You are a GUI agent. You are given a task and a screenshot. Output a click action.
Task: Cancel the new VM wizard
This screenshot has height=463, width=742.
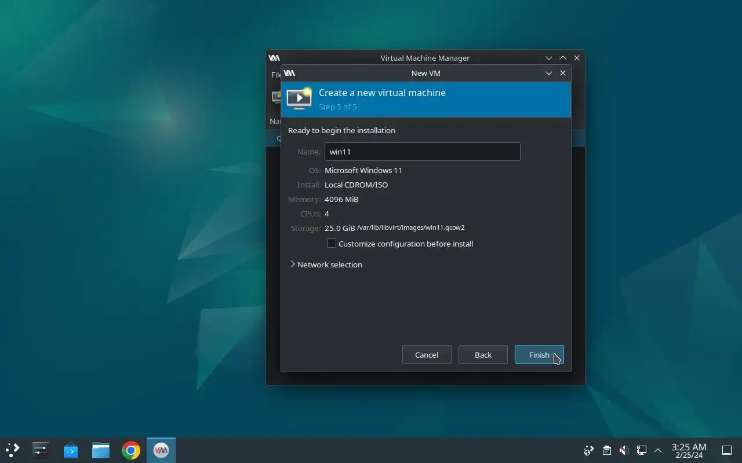click(427, 355)
